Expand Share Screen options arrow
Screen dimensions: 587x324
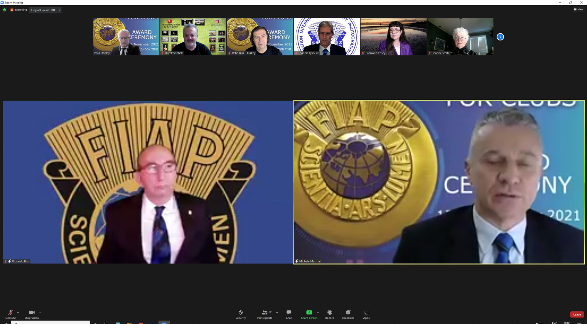pos(318,312)
